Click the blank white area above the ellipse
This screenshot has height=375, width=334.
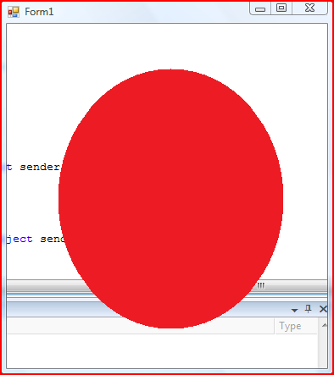pos(167,45)
